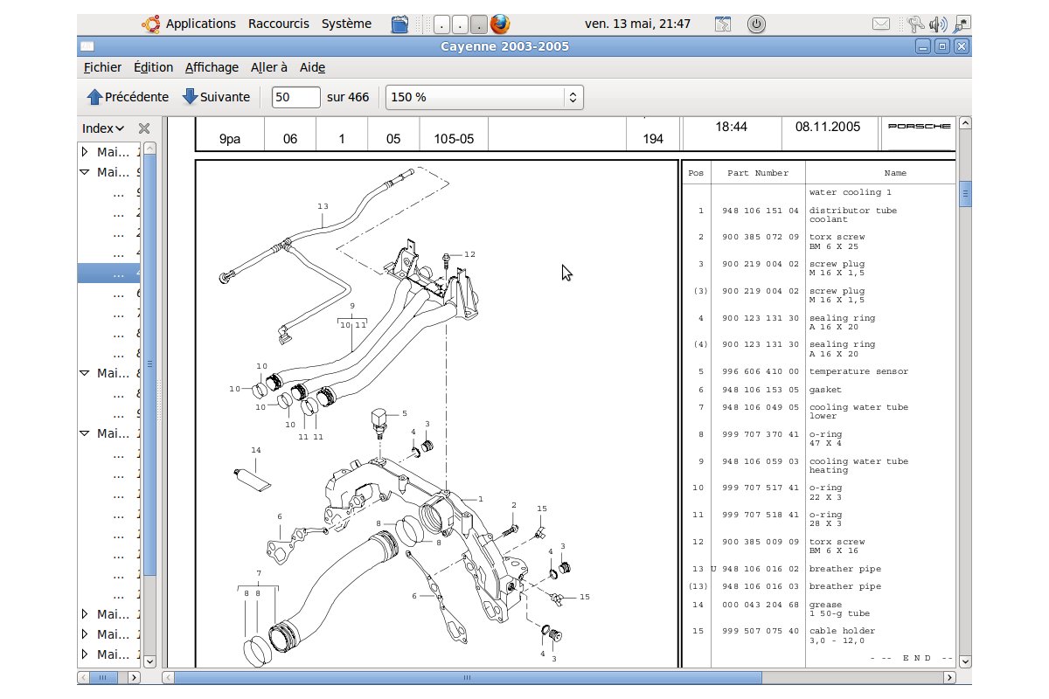
Task: Open the Système panel menu
Action: pyautogui.click(x=346, y=24)
